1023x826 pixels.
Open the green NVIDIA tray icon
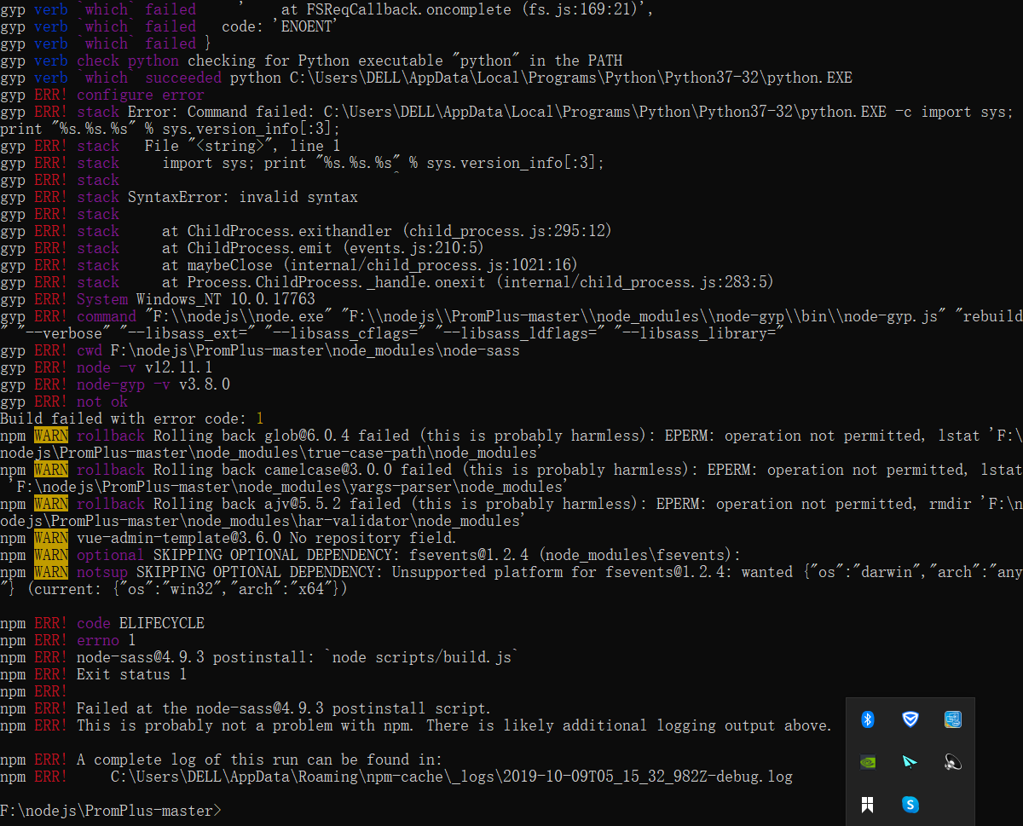coord(868,762)
